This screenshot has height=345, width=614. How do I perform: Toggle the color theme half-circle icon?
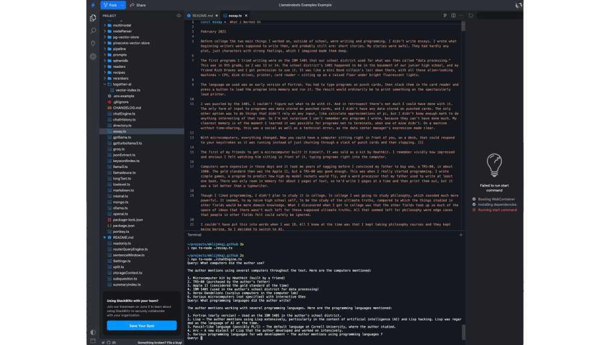click(x=93, y=332)
